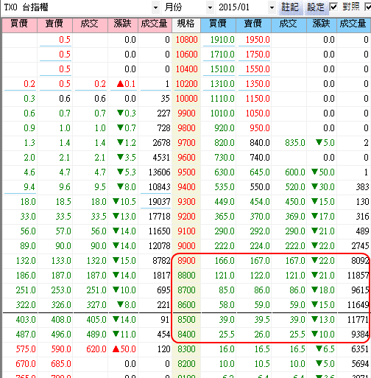Click the blue 漲跌 column header
Image resolution: width=371 pixels, height=378 pixels.
click(322, 25)
